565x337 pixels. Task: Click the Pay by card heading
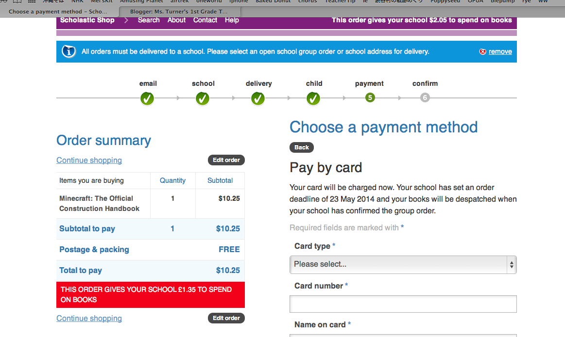point(326,168)
